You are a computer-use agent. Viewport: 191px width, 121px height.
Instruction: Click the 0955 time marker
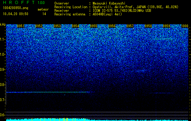[94, 26]
